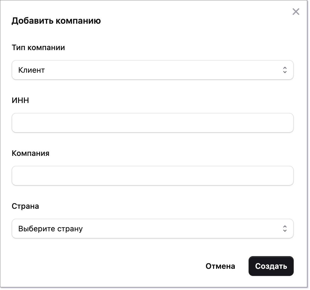Click the Создать button

(271, 266)
